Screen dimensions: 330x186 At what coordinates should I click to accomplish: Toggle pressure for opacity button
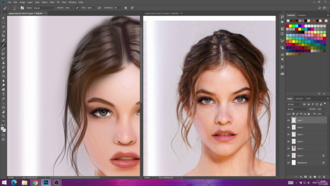(x=77, y=8)
